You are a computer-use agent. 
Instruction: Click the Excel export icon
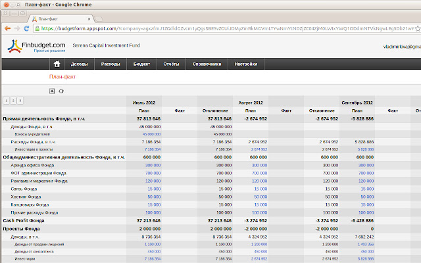(52, 91)
